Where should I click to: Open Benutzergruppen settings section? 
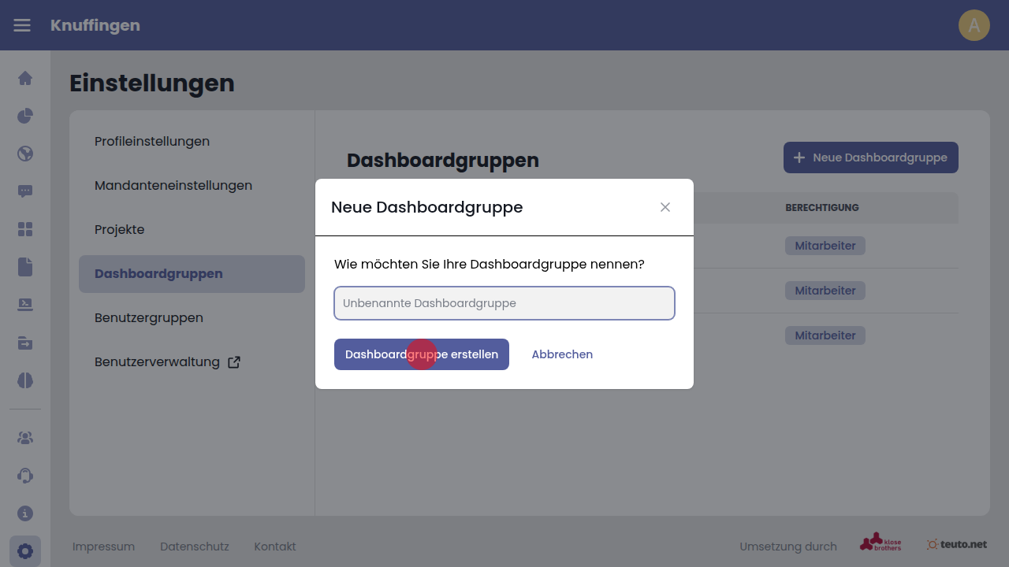(x=149, y=318)
